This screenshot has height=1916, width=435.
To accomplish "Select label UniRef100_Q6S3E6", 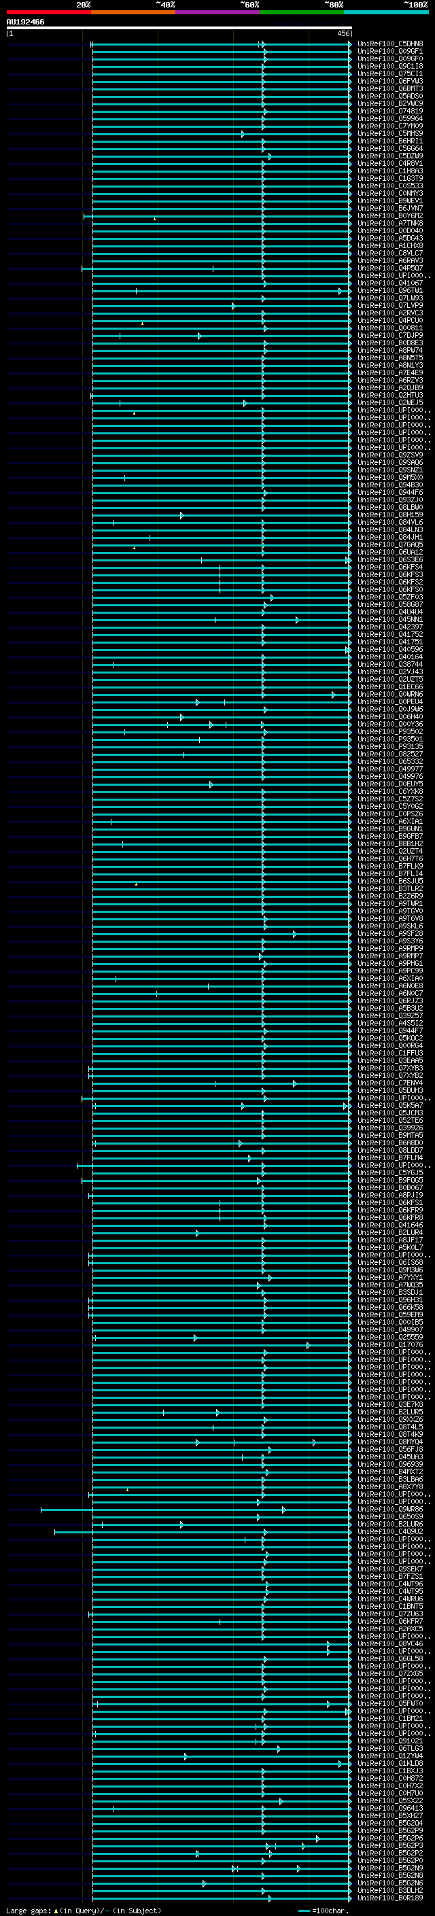I will click(x=390, y=560).
